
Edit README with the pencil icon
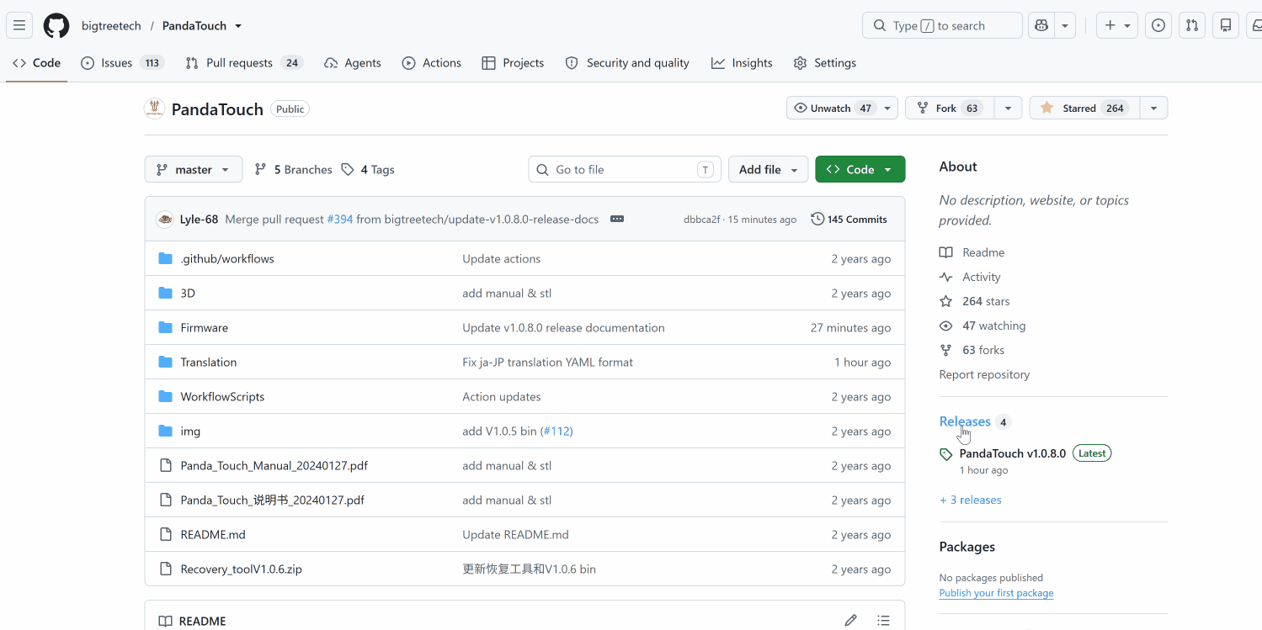pos(851,621)
